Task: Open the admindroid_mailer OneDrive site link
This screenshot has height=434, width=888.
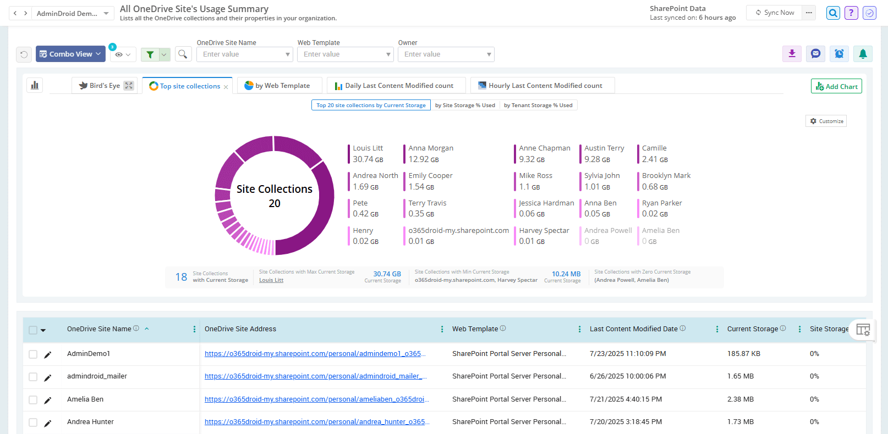Action: 316,376
